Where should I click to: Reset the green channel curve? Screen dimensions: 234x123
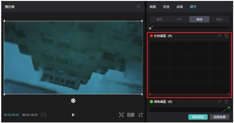[226, 102]
